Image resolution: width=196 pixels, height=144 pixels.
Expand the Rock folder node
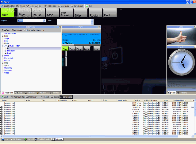(6, 53)
